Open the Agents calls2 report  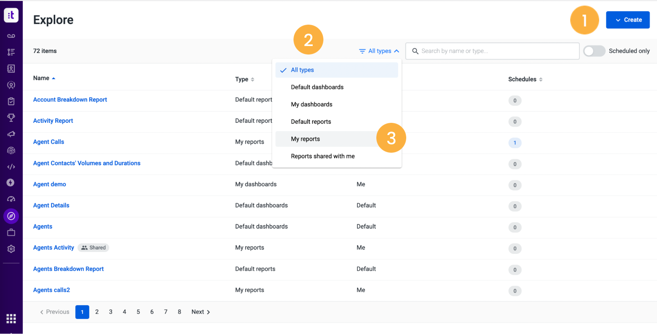tap(52, 290)
